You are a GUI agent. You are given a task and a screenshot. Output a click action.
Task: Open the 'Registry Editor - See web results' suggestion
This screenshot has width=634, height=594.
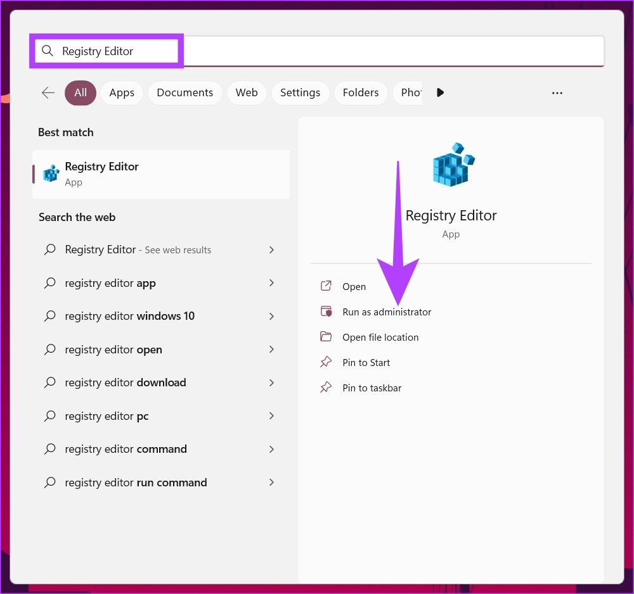[x=161, y=250]
